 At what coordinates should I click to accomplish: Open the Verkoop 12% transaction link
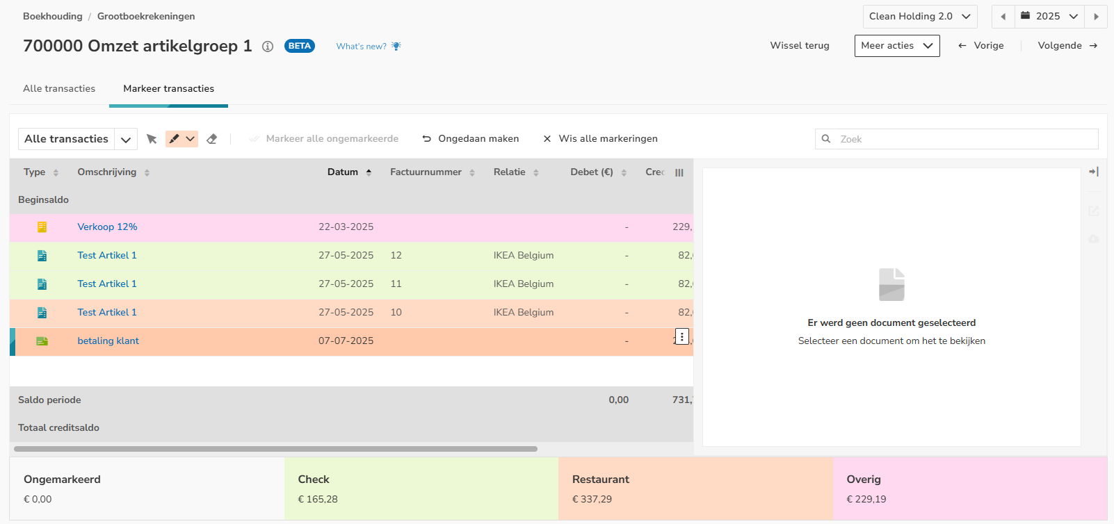[107, 227]
